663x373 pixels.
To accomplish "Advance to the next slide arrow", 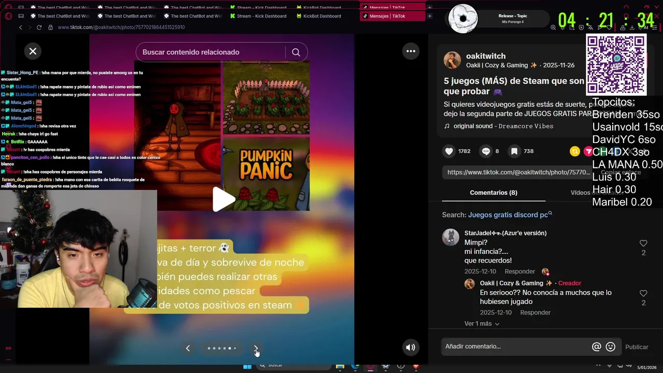I will tap(255, 348).
